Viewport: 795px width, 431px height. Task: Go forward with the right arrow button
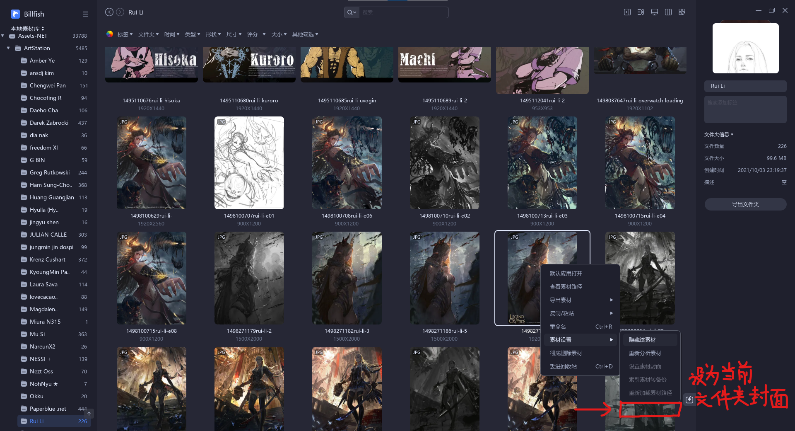tap(120, 12)
